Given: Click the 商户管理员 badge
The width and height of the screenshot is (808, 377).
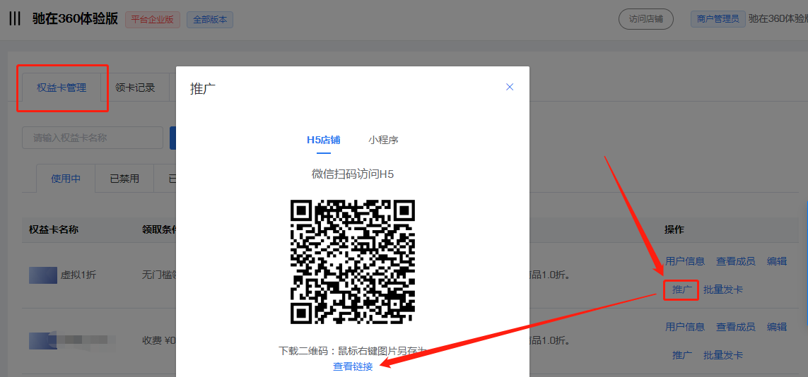Looking at the screenshot, I should point(718,19).
